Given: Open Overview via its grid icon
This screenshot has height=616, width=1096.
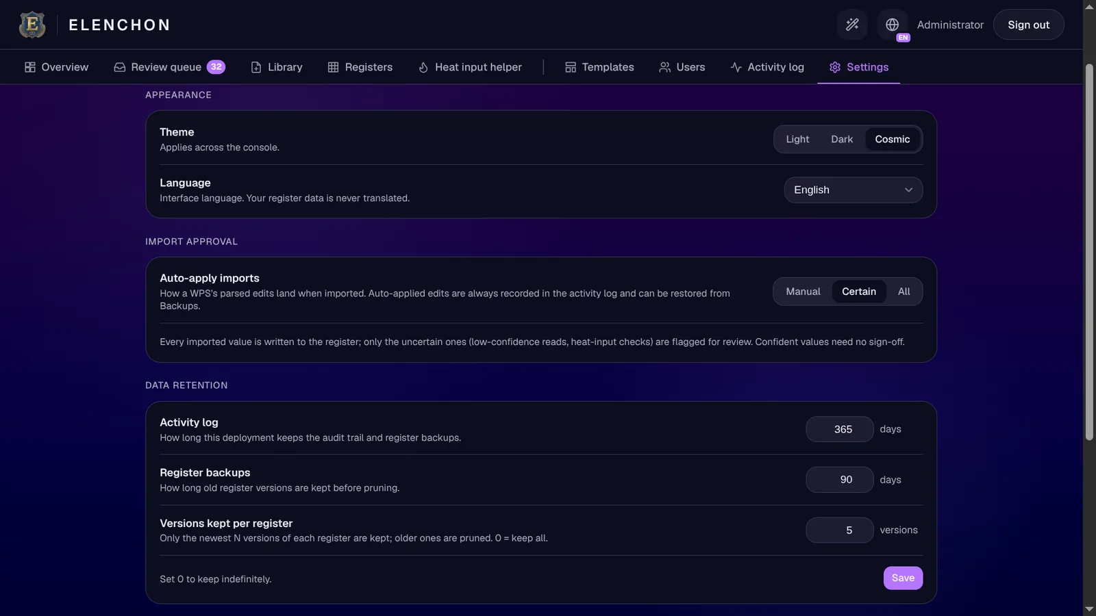Looking at the screenshot, I should coord(30,67).
